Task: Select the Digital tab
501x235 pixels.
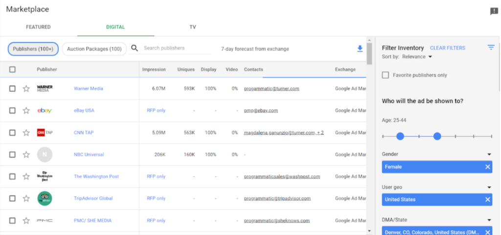Action: point(115,27)
